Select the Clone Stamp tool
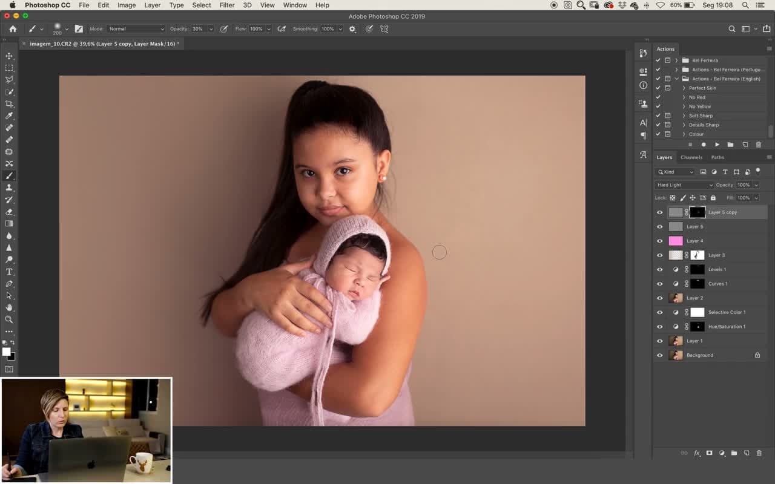 click(9, 188)
